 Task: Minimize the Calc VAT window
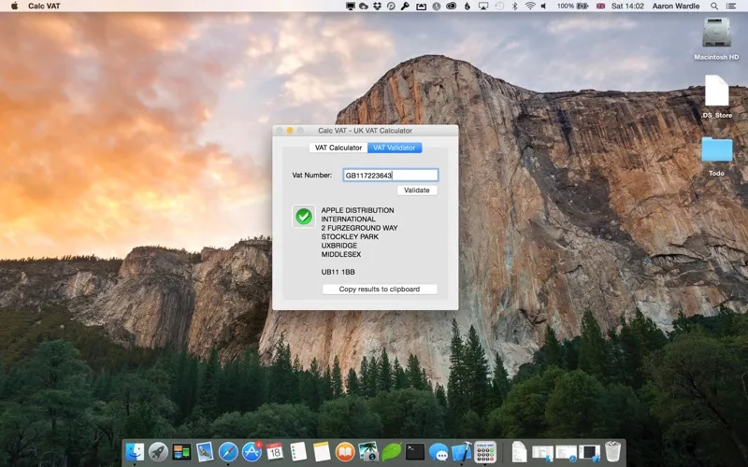click(x=290, y=131)
